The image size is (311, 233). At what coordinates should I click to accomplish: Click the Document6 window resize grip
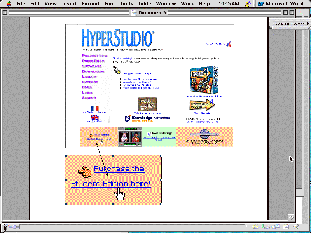[x=291, y=217]
